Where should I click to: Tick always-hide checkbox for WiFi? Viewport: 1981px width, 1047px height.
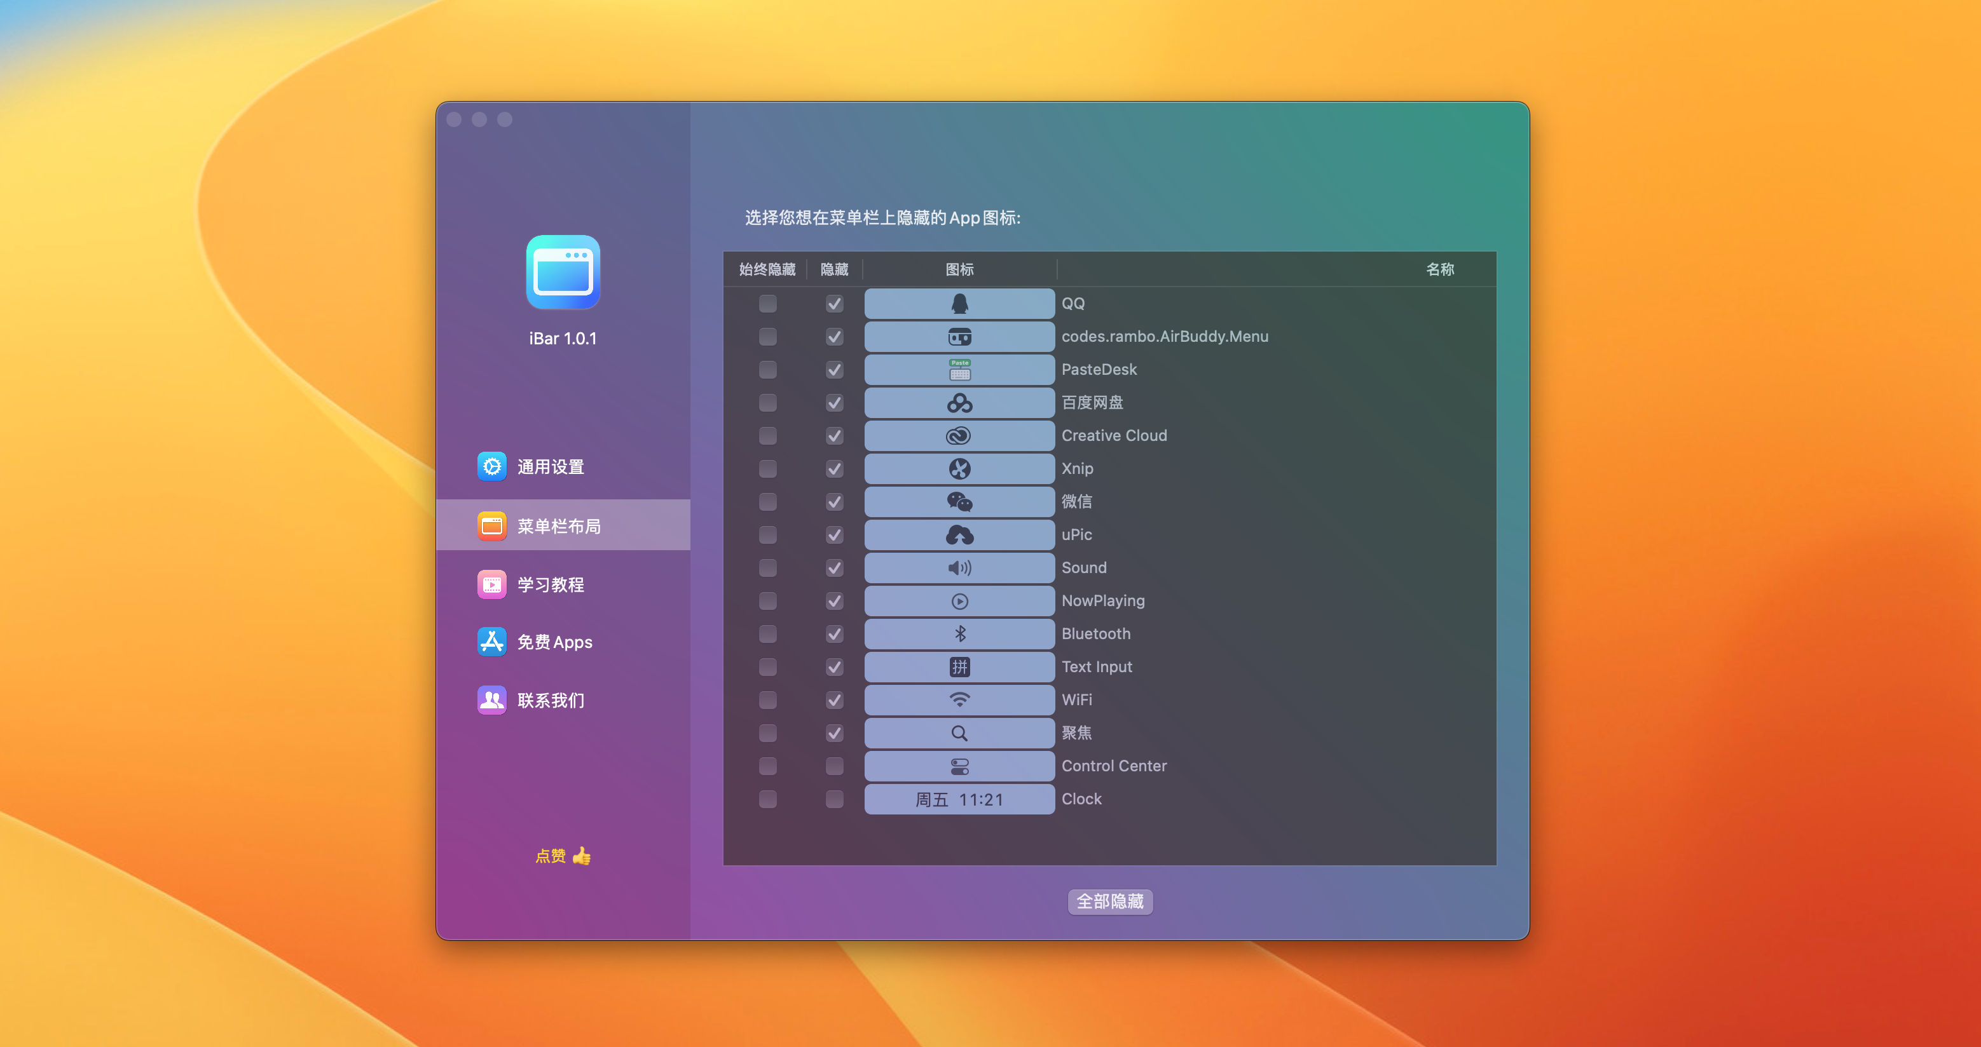click(767, 700)
